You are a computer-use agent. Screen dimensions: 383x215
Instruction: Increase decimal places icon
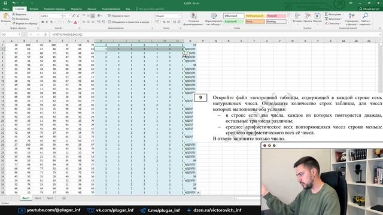pyautogui.click(x=174, y=22)
